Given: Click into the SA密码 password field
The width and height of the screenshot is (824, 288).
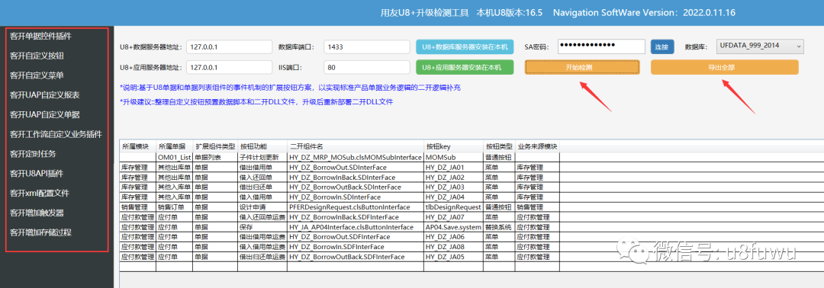Looking at the screenshot, I should coord(600,46).
